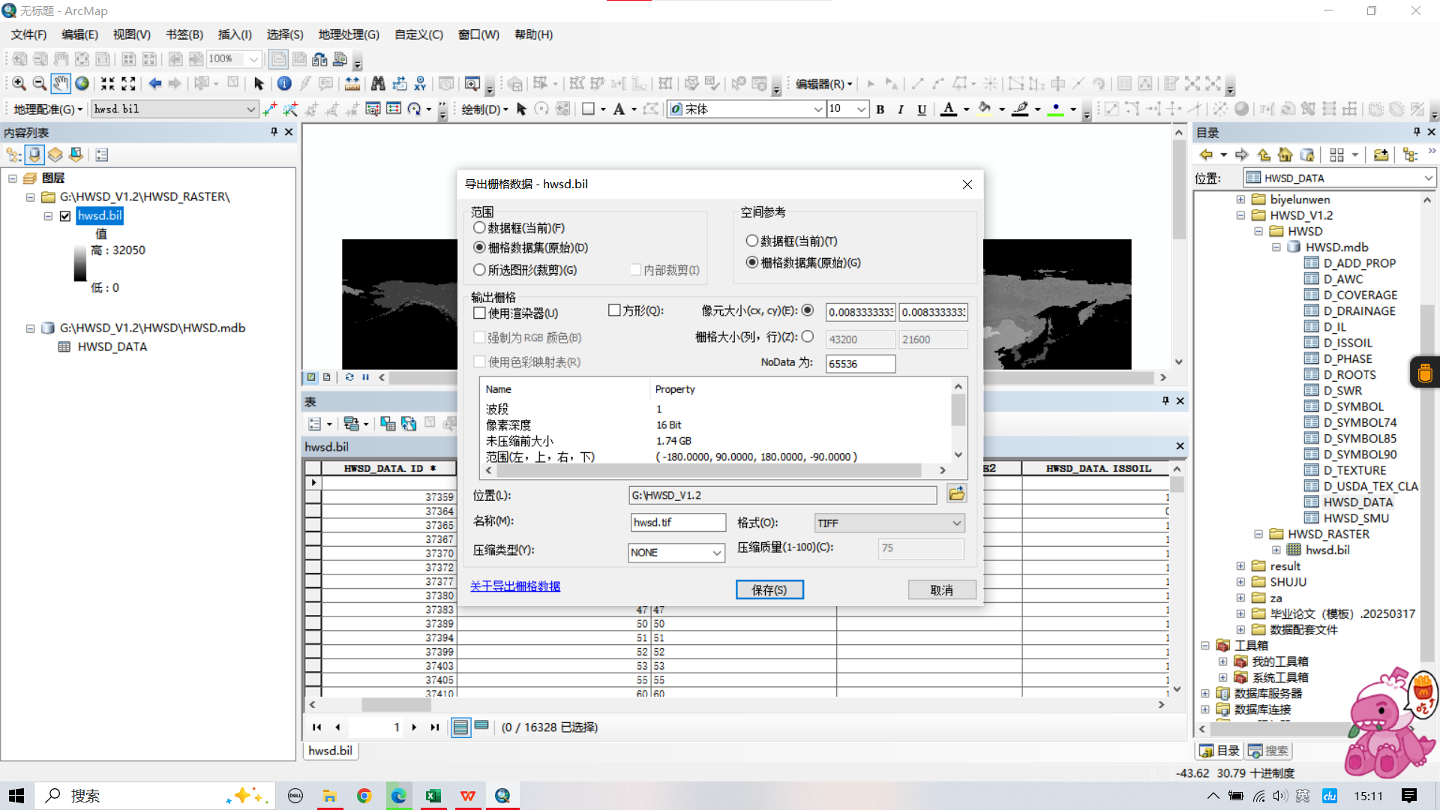Expand the result folder in catalog
The width and height of the screenshot is (1440, 810).
point(1240,566)
